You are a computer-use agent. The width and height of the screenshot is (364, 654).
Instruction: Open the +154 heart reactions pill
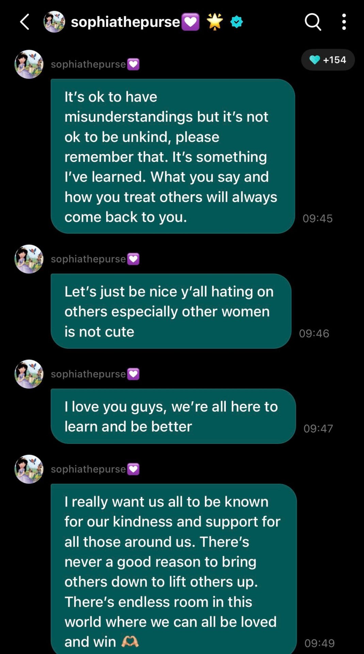[328, 60]
